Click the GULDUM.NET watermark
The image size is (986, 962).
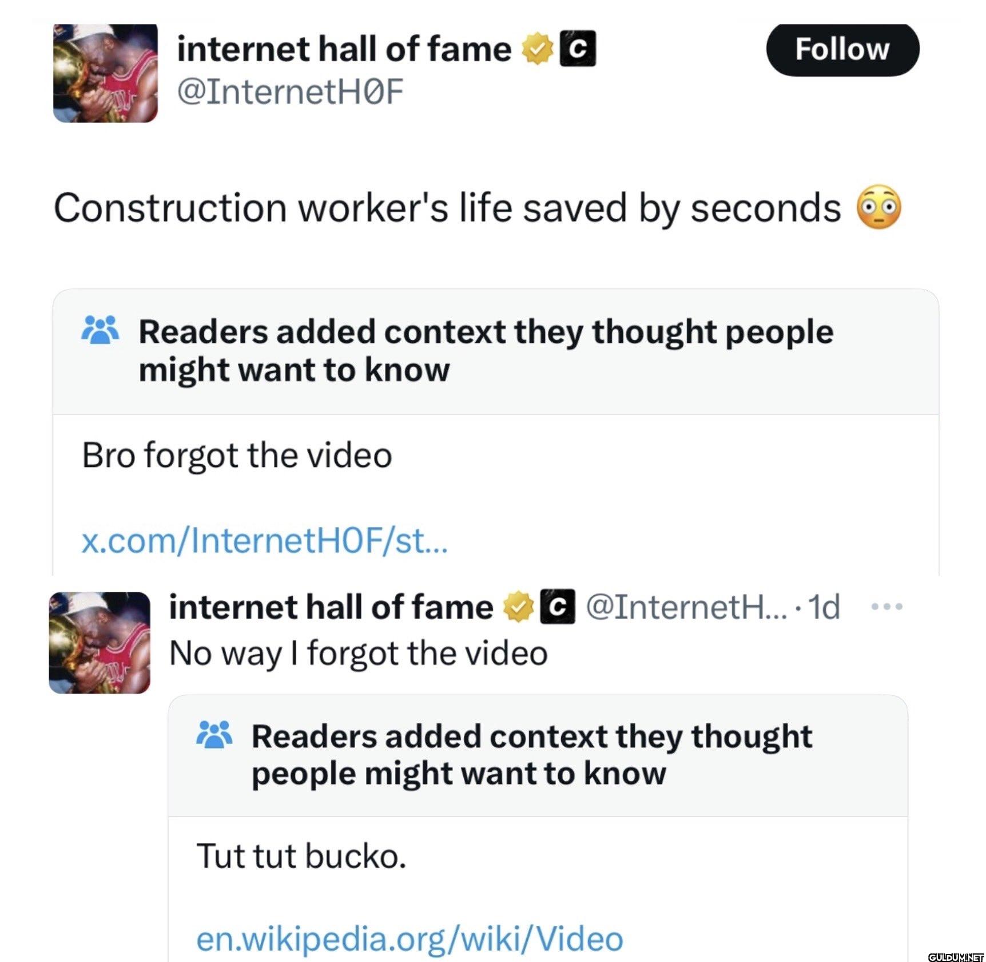click(x=956, y=956)
